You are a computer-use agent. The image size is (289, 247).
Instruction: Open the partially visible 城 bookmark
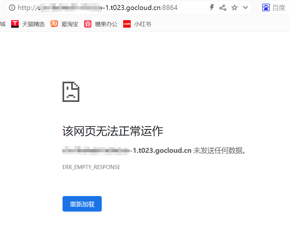pyautogui.click(x=2, y=24)
